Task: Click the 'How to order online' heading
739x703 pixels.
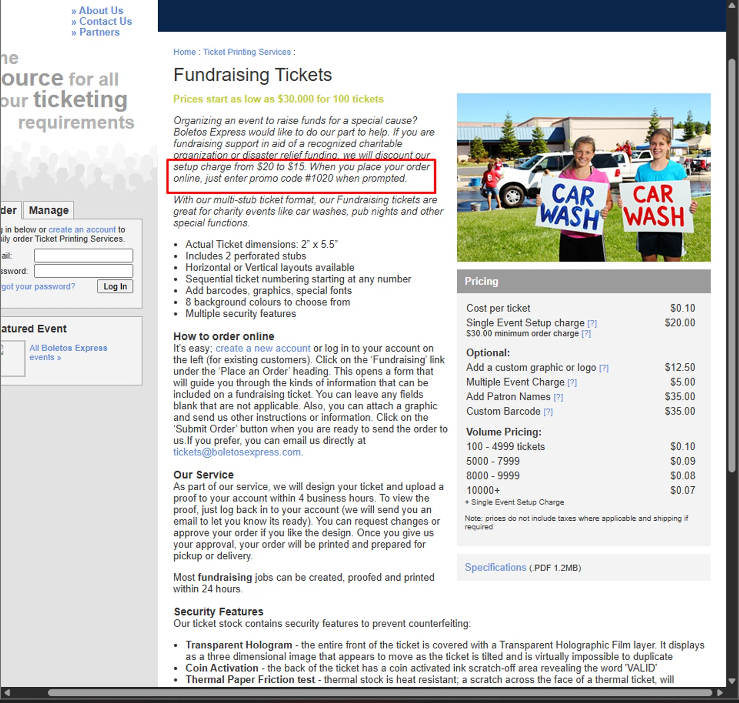Action: 224,336
